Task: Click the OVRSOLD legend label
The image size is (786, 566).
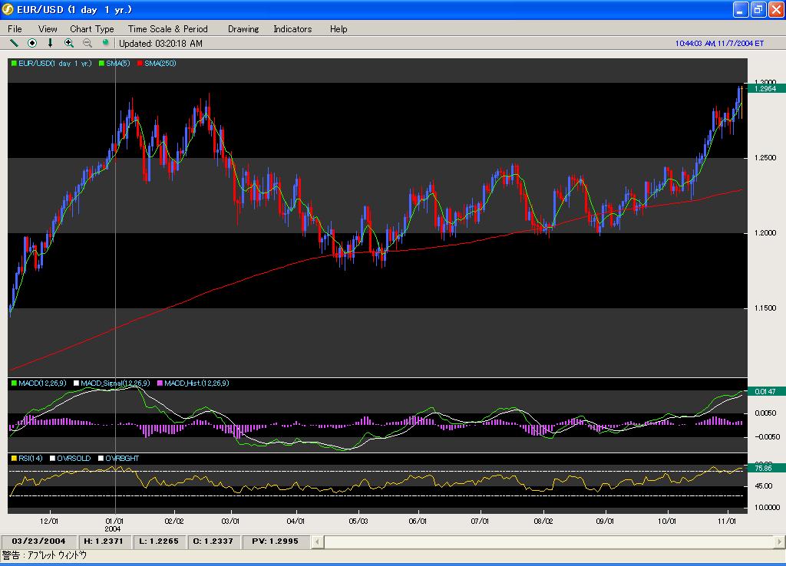Action: pyautogui.click(x=74, y=459)
